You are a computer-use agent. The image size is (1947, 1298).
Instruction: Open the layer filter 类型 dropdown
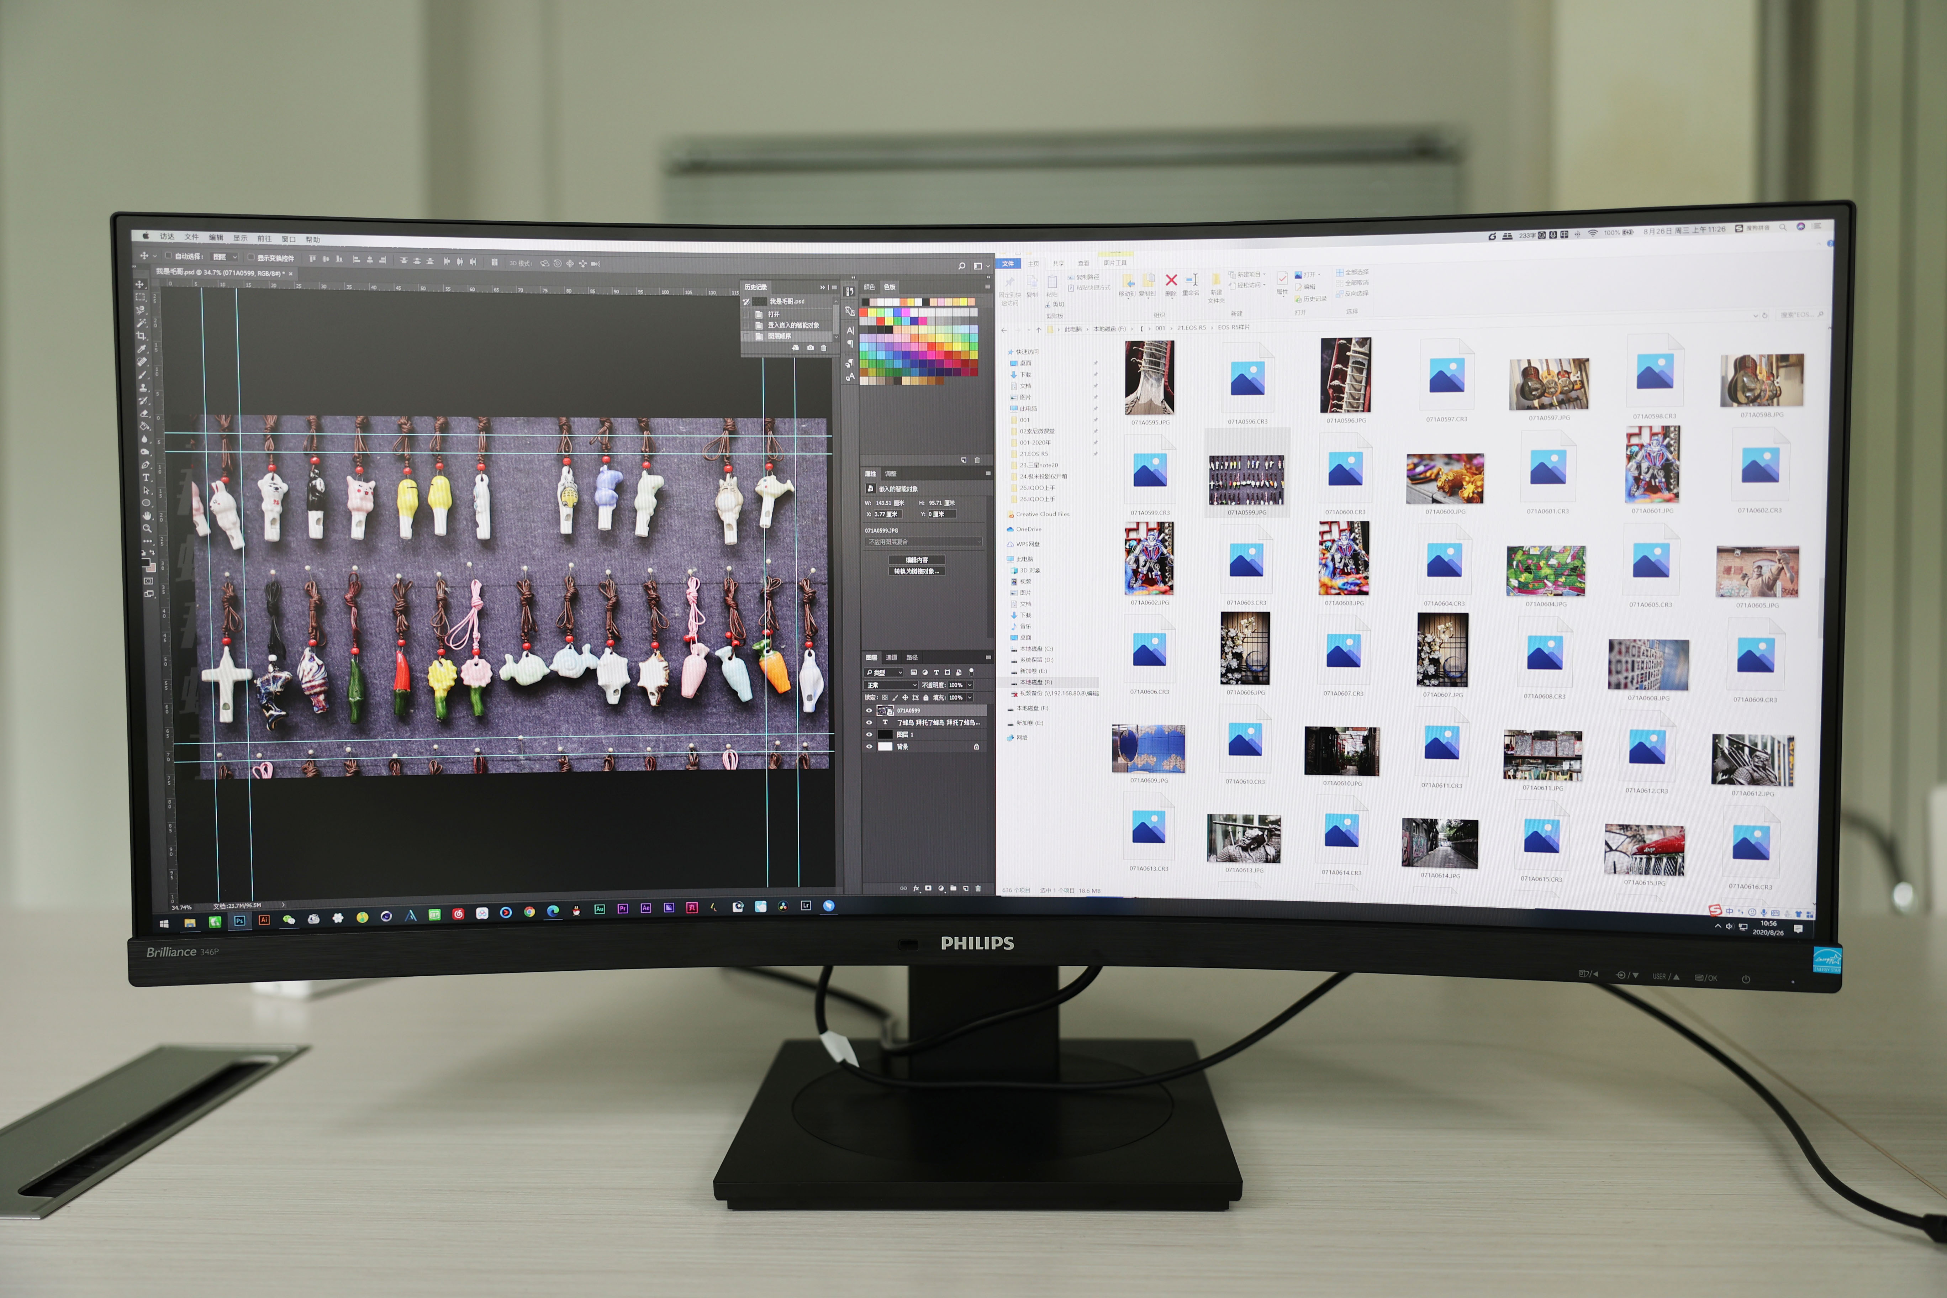click(884, 672)
